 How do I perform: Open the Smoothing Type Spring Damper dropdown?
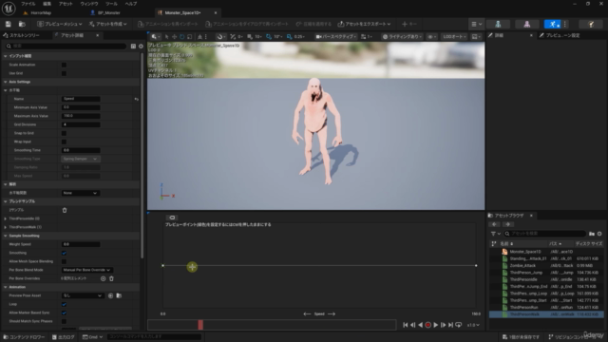[x=80, y=159]
